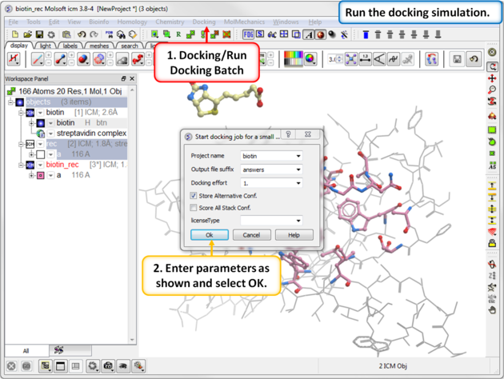504x379 pixels.
Task: Click the Ok button in docking dialog
Action: click(210, 235)
